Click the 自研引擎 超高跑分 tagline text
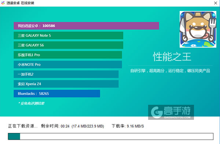This screenshot has width=220, height=144. [x=170, y=71]
